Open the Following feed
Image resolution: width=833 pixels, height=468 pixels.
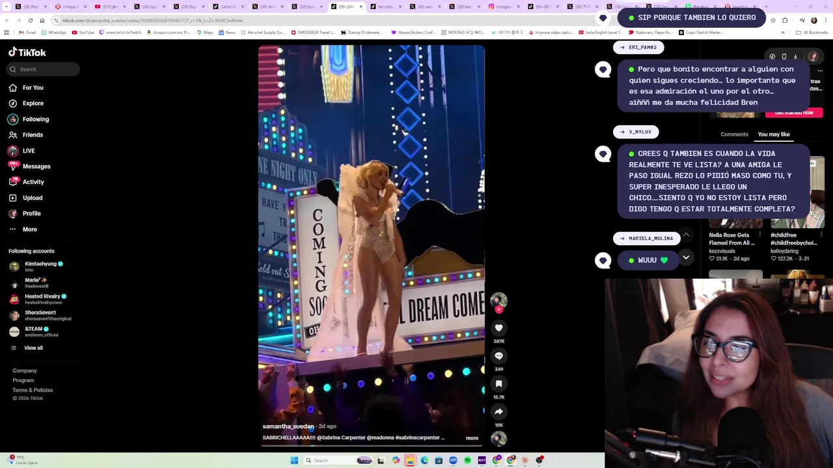pyautogui.click(x=29, y=119)
